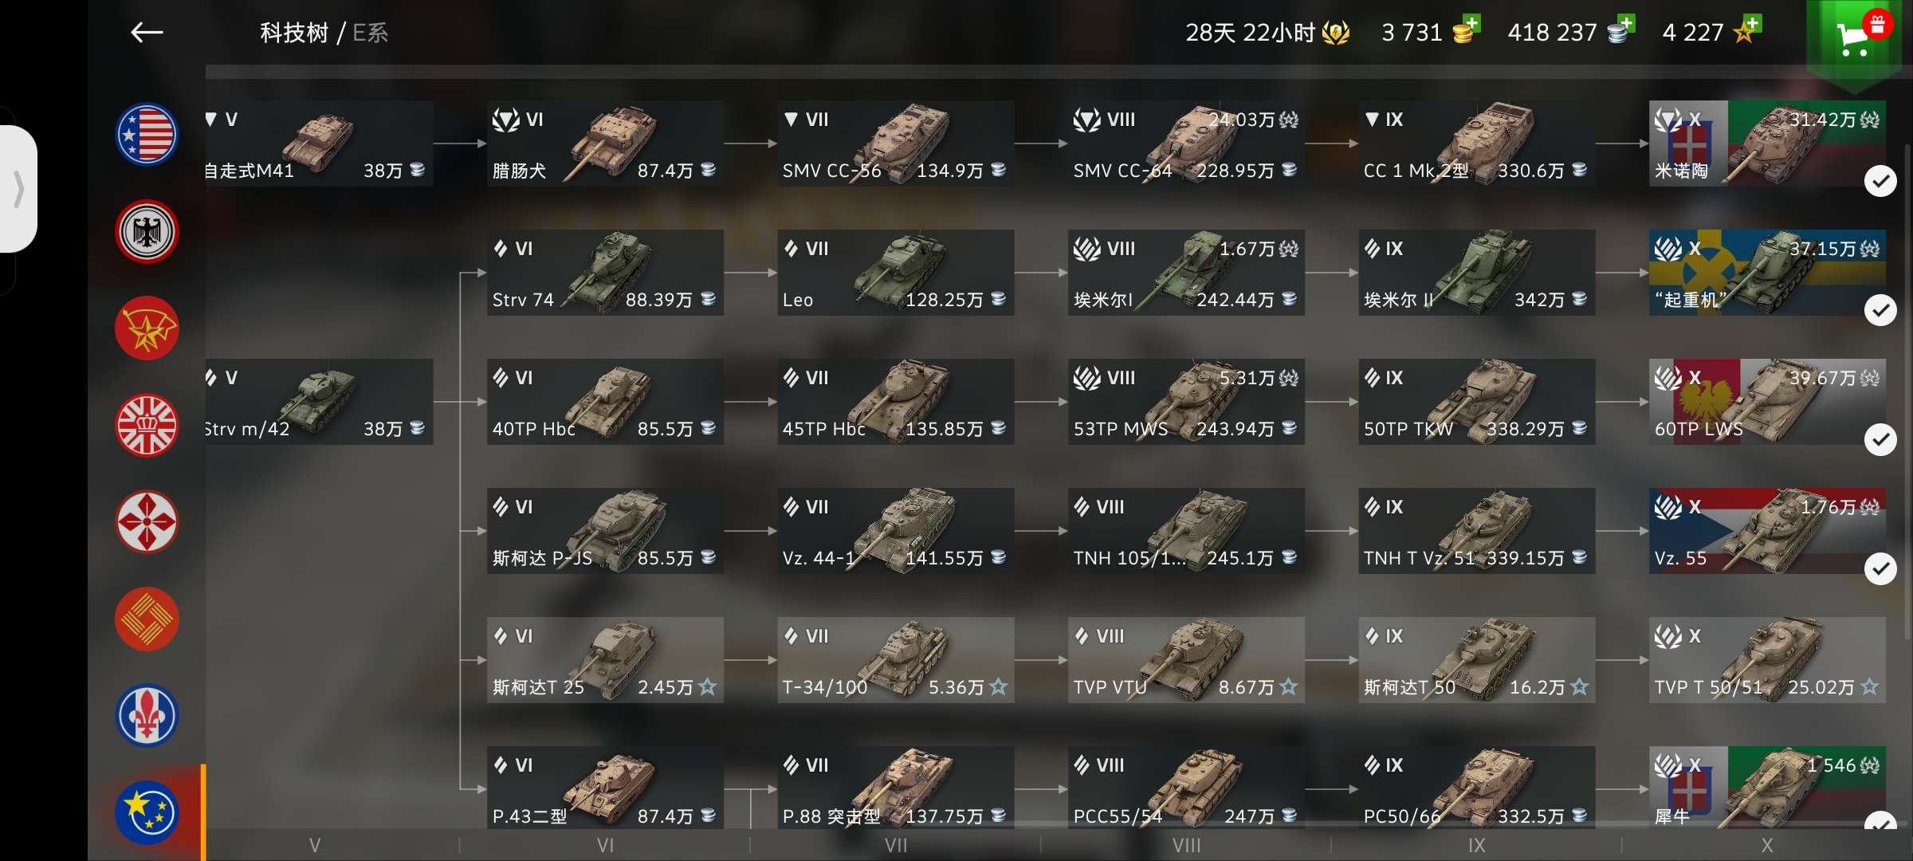Select the France fleur-de-lis emblem
Image resolution: width=1913 pixels, height=861 pixels.
[x=147, y=716]
